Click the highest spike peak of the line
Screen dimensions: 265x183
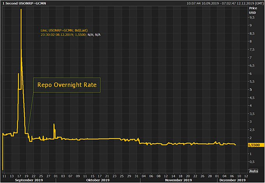click(x=21, y=9)
